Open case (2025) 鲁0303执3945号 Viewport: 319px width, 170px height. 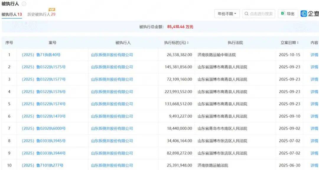(44, 141)
